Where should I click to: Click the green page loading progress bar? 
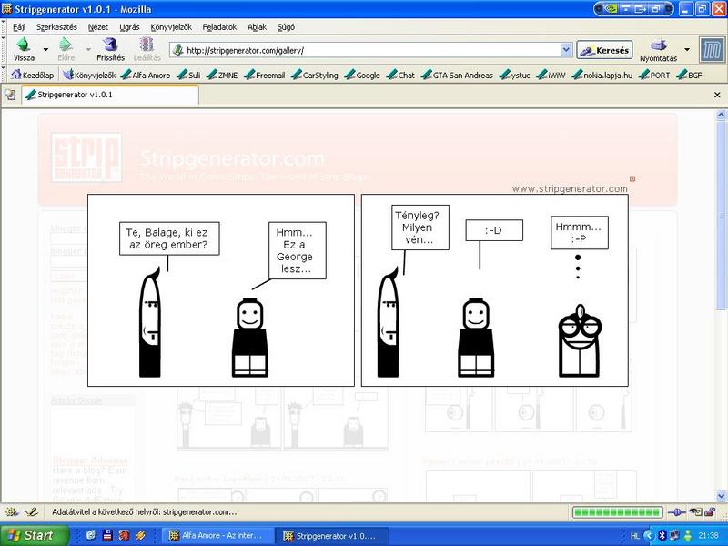[618, 512]
